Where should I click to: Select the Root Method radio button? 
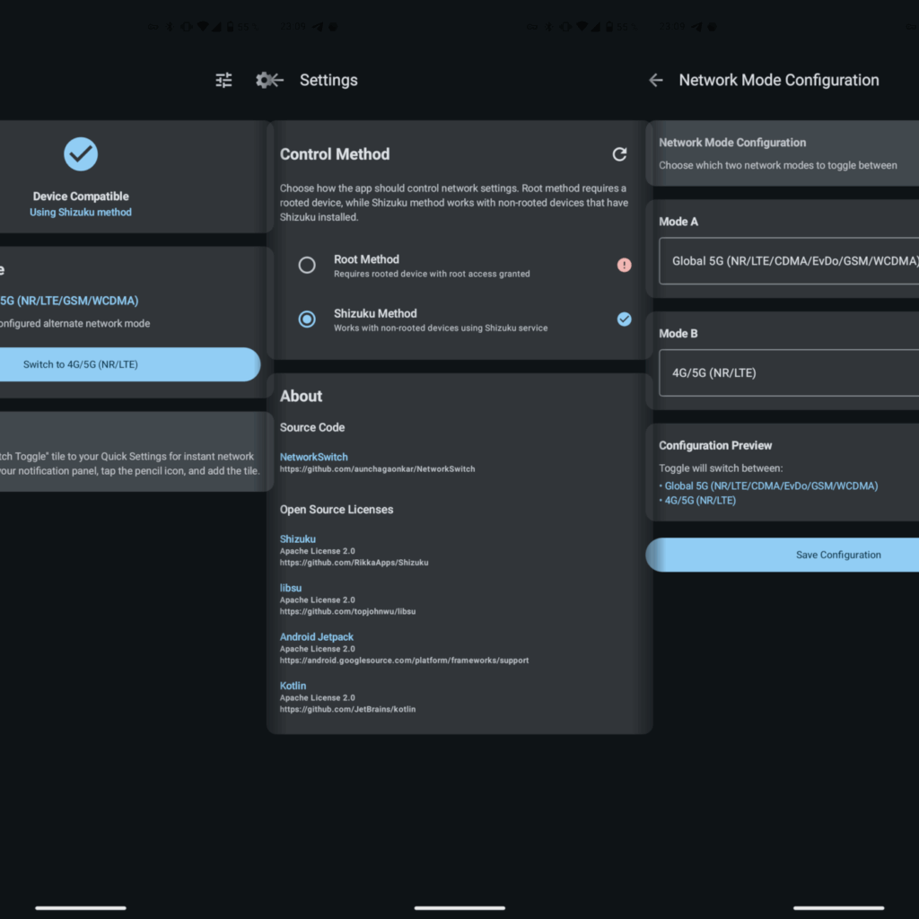[x=307, y=265]
